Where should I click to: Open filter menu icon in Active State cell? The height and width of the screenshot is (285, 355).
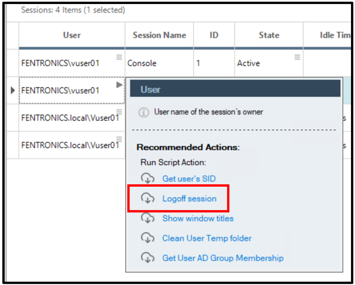pyautogui.click(x=297, y=57)
